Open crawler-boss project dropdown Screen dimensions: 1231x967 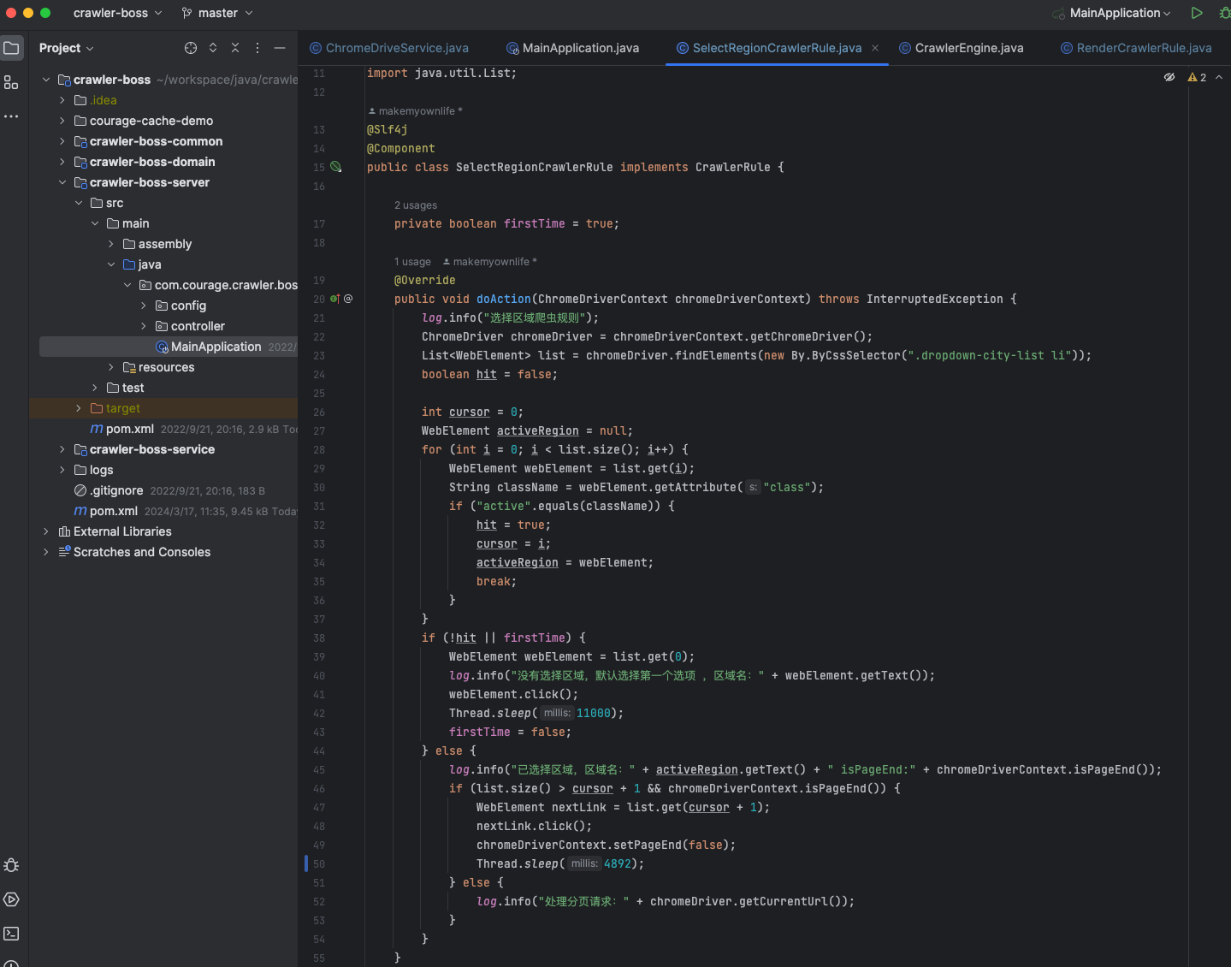pyautogui.click(x=117, y=13)
